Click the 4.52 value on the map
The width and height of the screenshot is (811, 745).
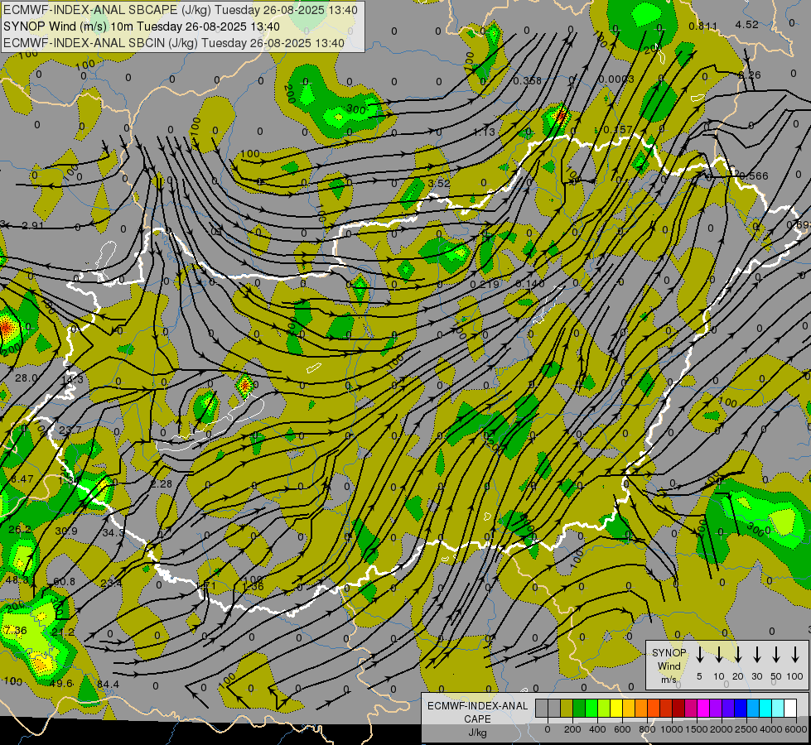747,24
